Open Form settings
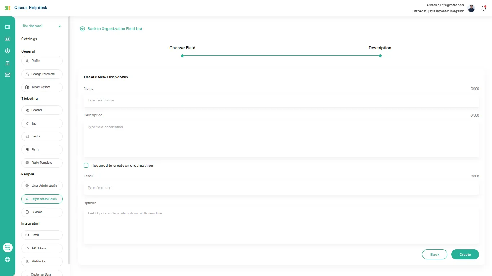 coord(42,150)
